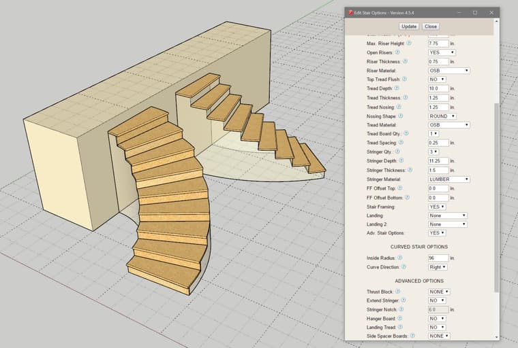Open help icon for Stringer Qty
This screenshot has width=518, height=348.
pyautogui.click(x=397, y=152)
